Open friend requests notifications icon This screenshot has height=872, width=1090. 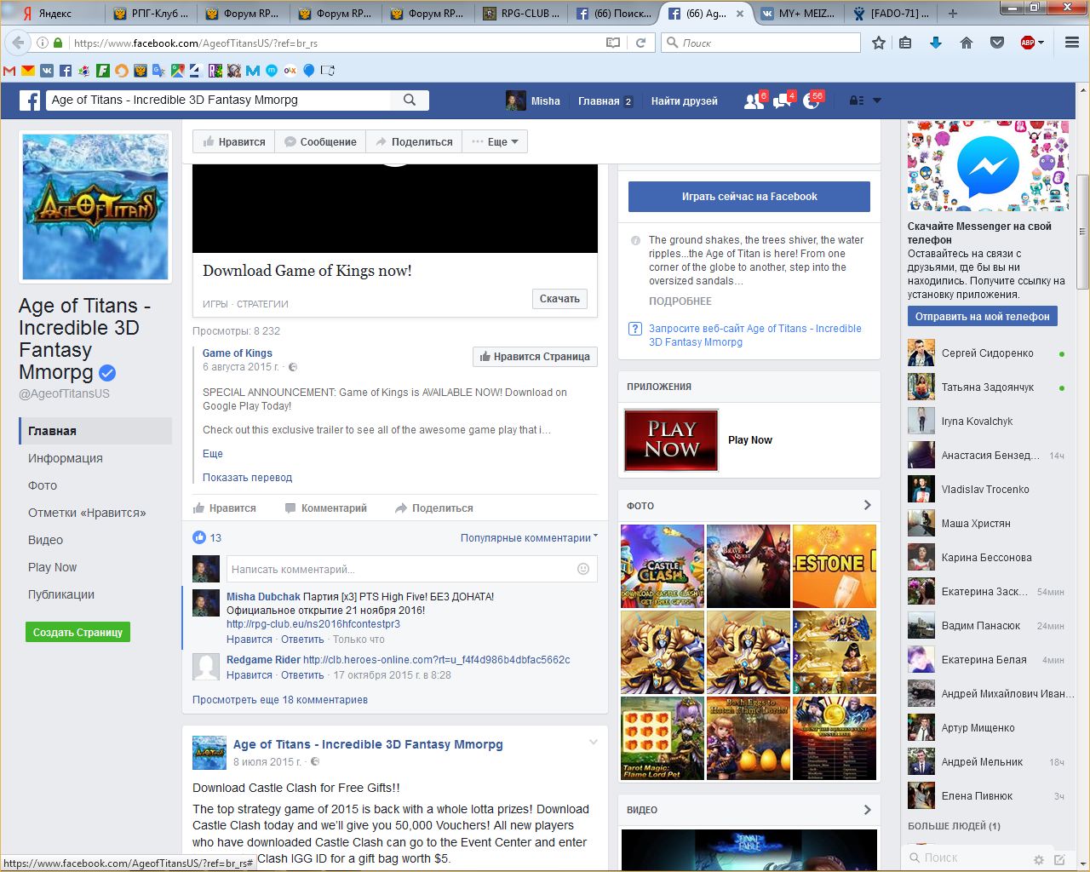pyautogui.click(x=754, y=101)
